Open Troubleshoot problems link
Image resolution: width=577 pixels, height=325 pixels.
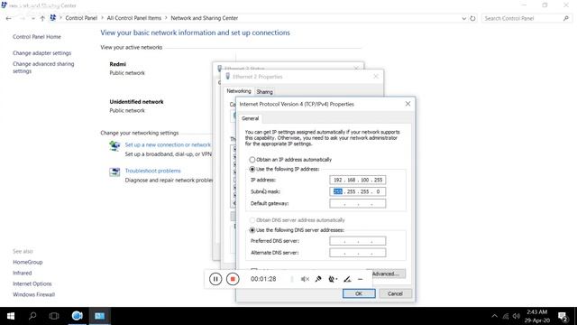click(x=152, y=171)
